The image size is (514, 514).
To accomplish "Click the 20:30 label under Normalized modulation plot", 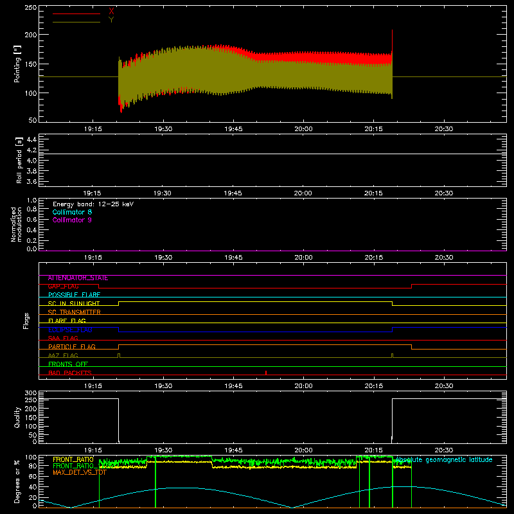I will tap(444, 258).
